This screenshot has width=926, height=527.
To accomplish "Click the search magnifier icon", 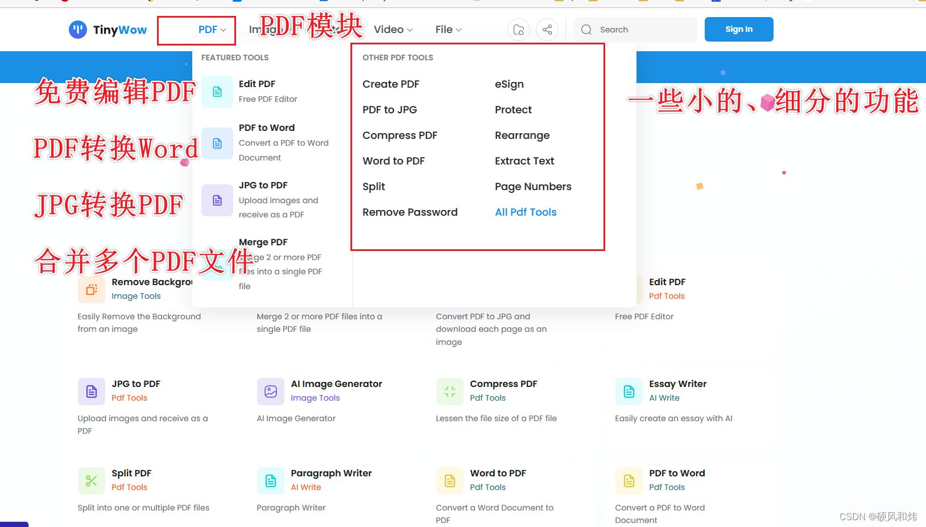I will pos(586,30).
